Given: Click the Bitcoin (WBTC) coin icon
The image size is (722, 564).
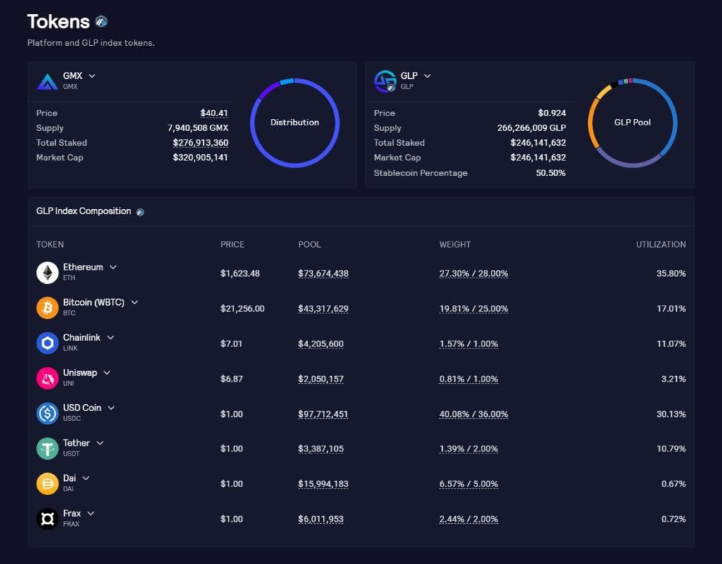Looking at the screenshot, I should coord(47,308).
